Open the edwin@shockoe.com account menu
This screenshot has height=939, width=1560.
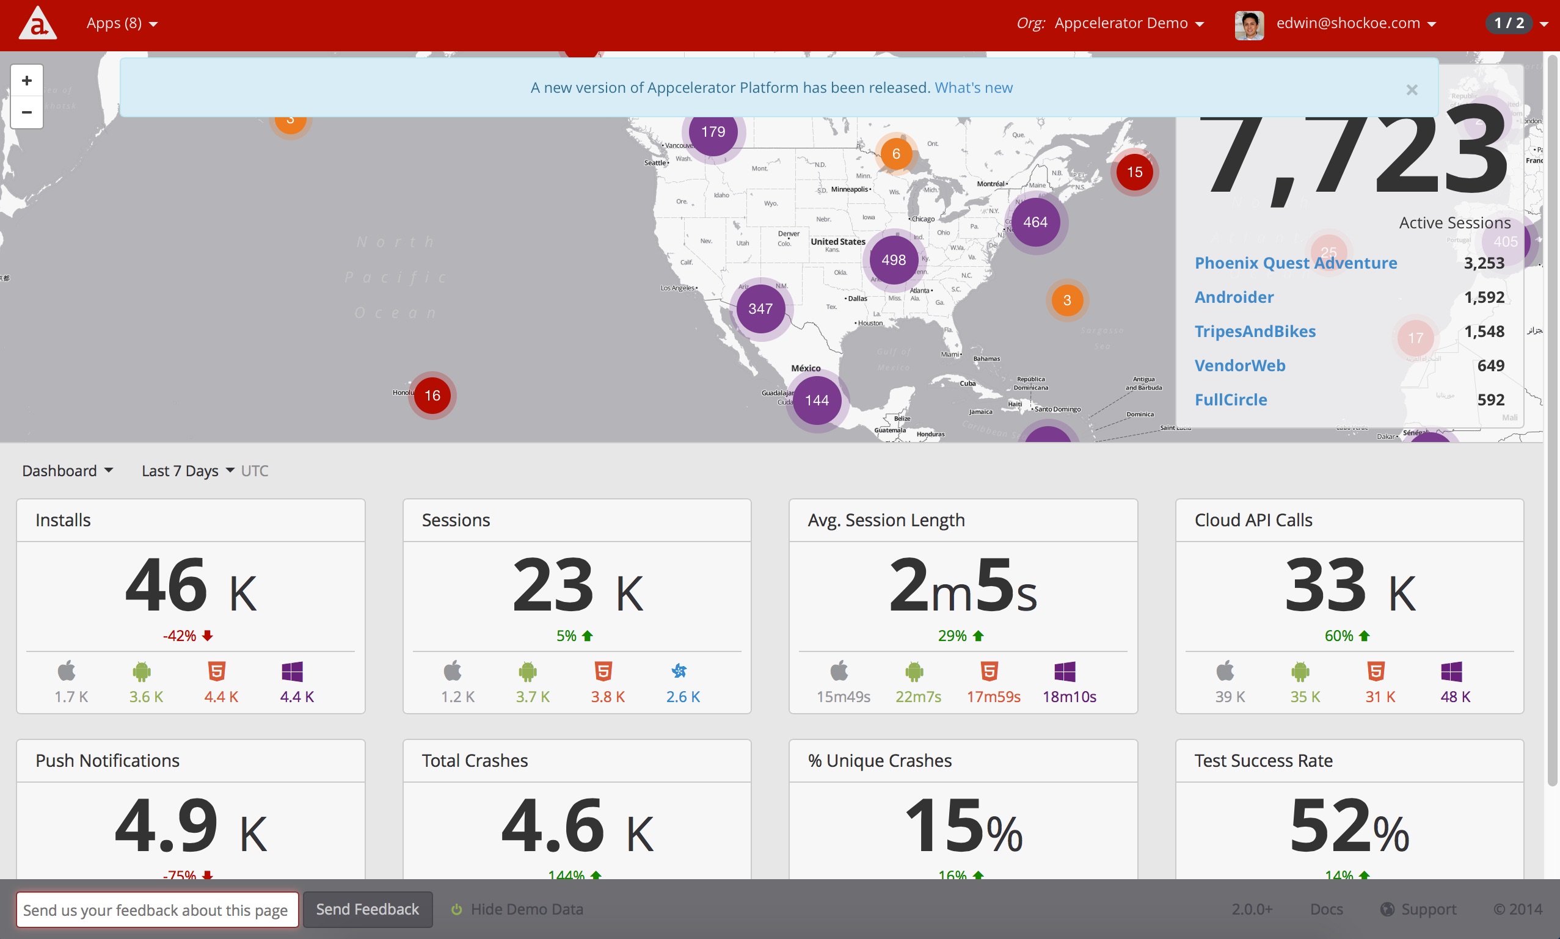coord(1356,23)
